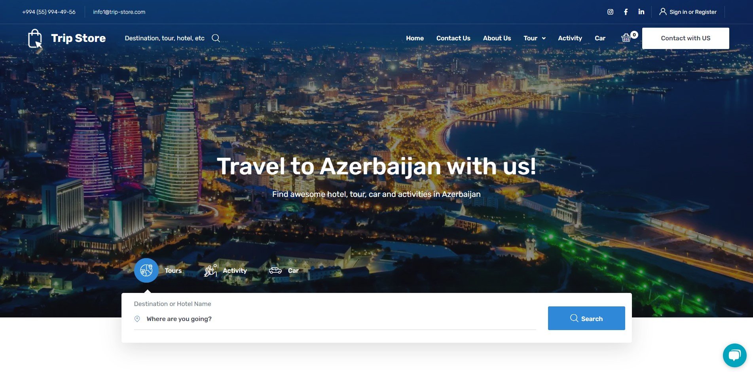Click the Destination, tour, hotel search field

coord(165,38)
